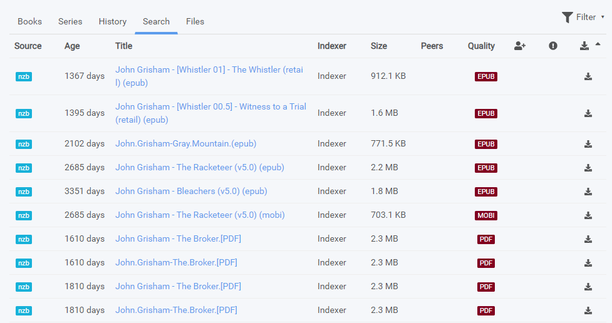The height and width of the screenshot is (323, 612).
Task: Click the warning exclamation column icon
Action: [552, 46]
